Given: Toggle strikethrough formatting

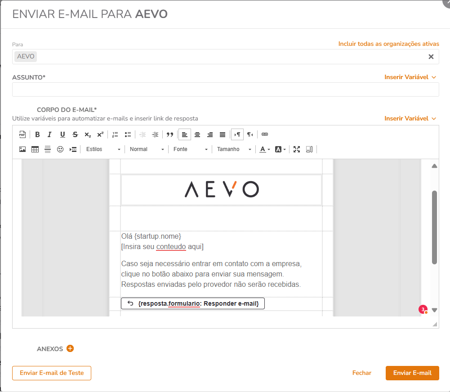Looking at the screenshot, I should pyautogui.click(x=75, y=134).
